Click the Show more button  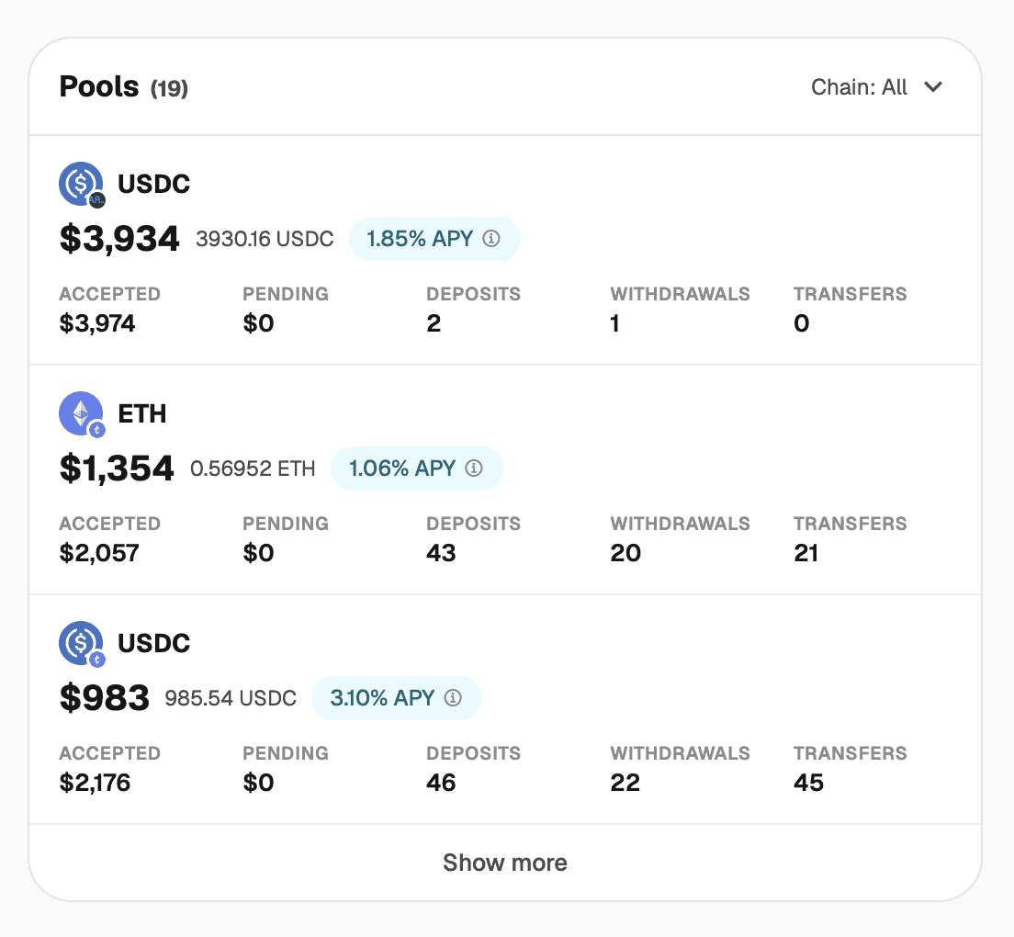505,863
